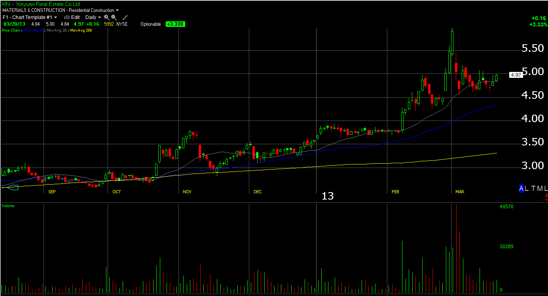The width and height of the screenshot is (548, 296).
Task: Click the 3.00 price axis label
Action: 533,166
